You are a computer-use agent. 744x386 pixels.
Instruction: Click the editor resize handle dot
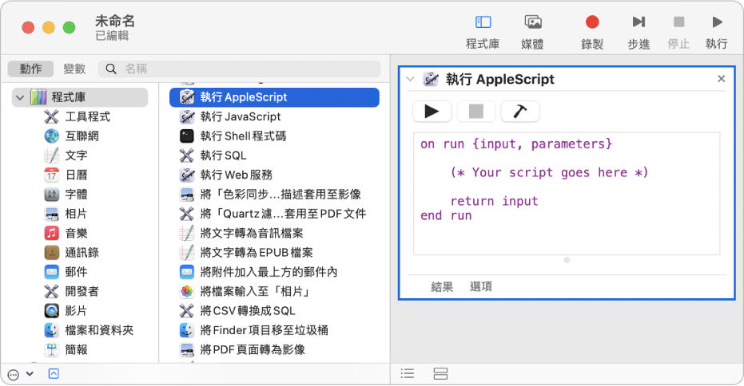click(567, 260)
